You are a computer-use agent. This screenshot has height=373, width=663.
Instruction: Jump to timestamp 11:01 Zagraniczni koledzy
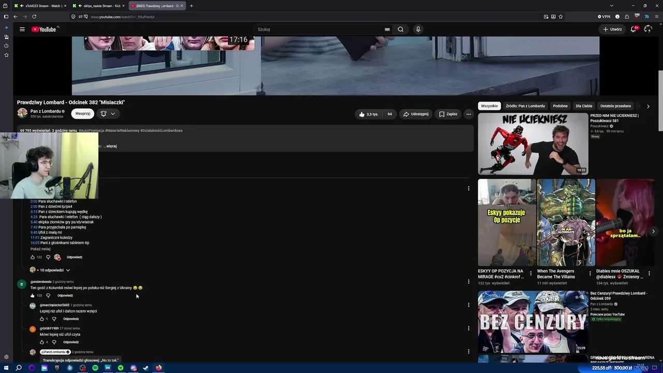coord(35,238)
